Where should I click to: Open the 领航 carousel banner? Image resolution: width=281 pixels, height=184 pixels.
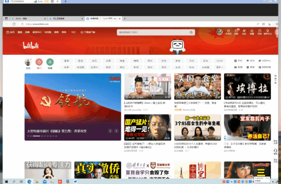(73, 107)
